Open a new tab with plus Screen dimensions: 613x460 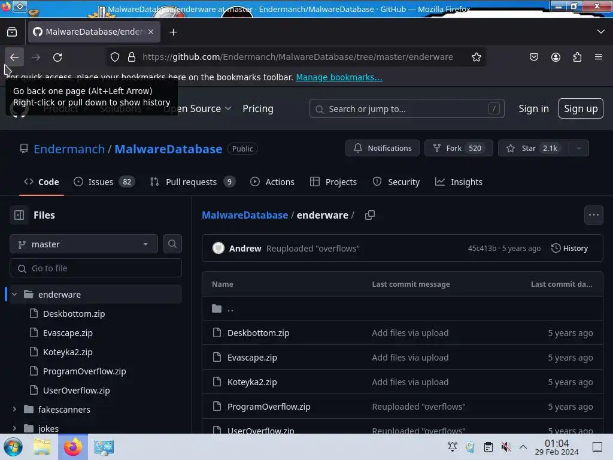[173, 32]
